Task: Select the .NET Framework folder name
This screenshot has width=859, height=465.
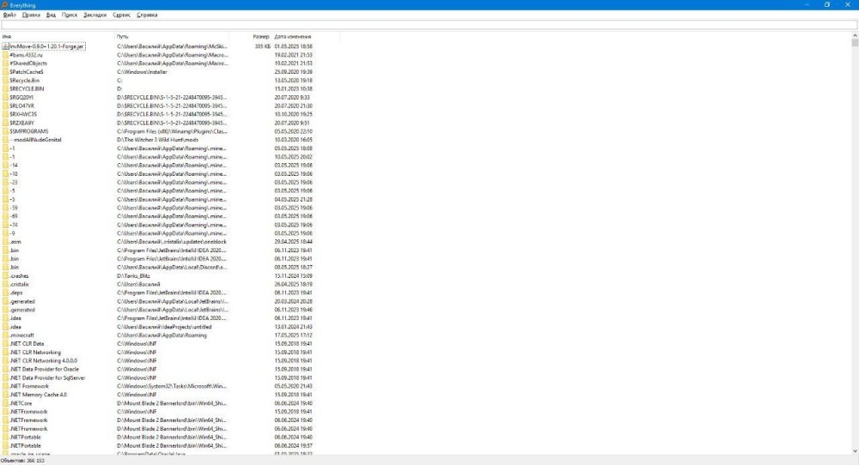Action: click(29, 386)
